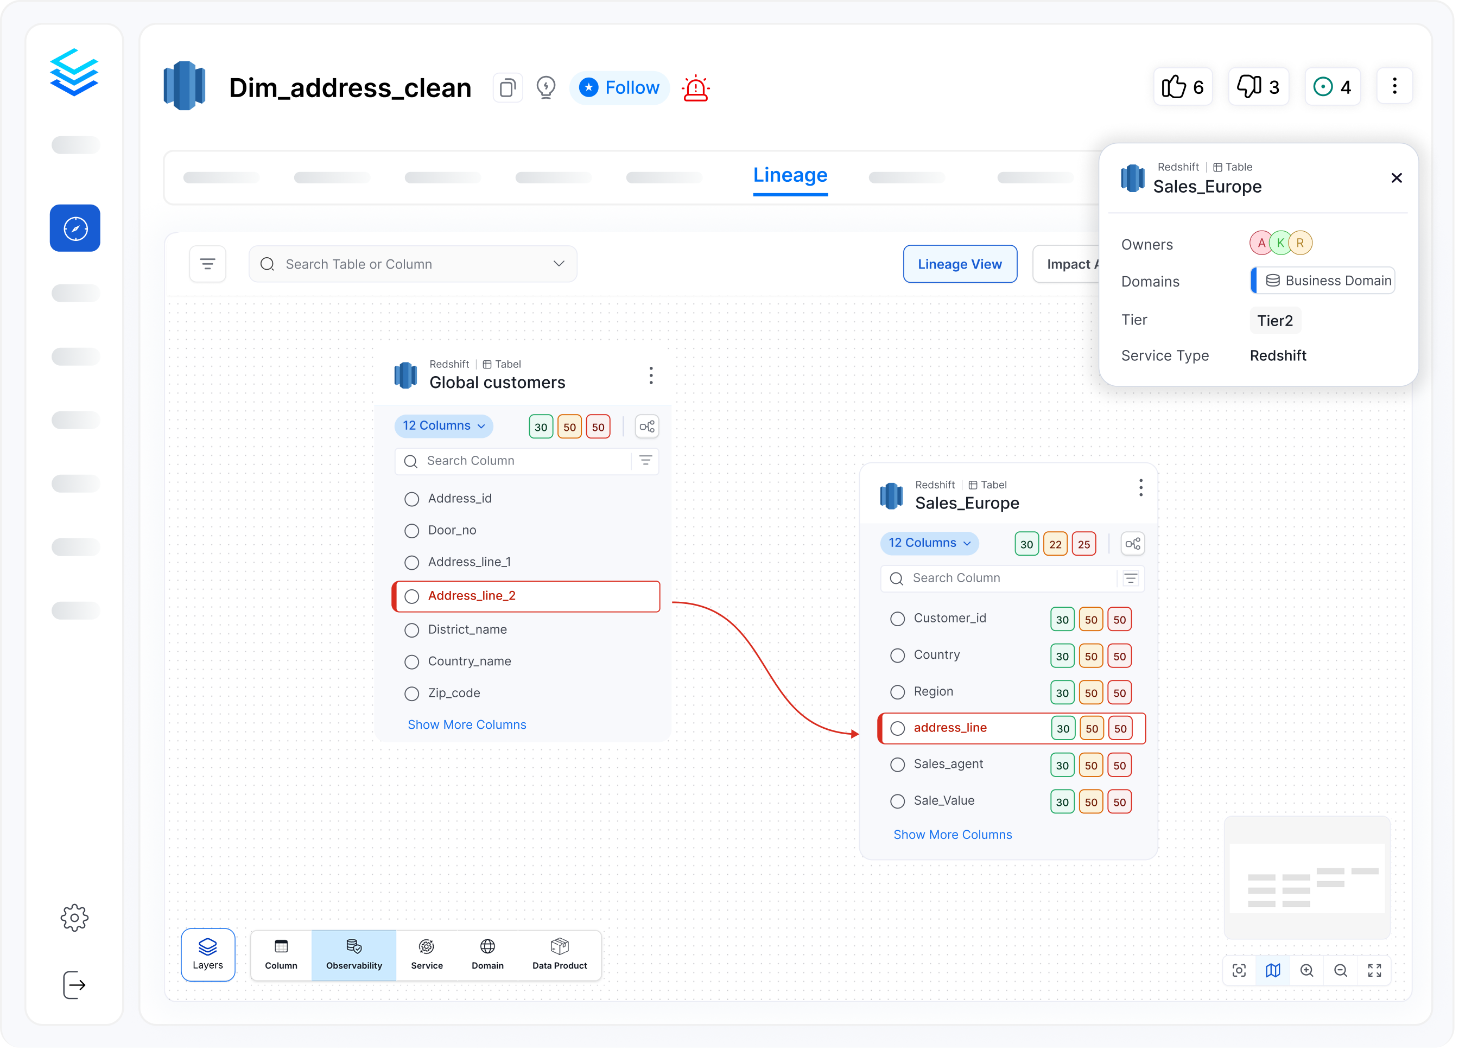The height and width of the screenshot is (1050, 1459).
Task: Click the thumbs down dislike icon
Action: click(1248, 87)
